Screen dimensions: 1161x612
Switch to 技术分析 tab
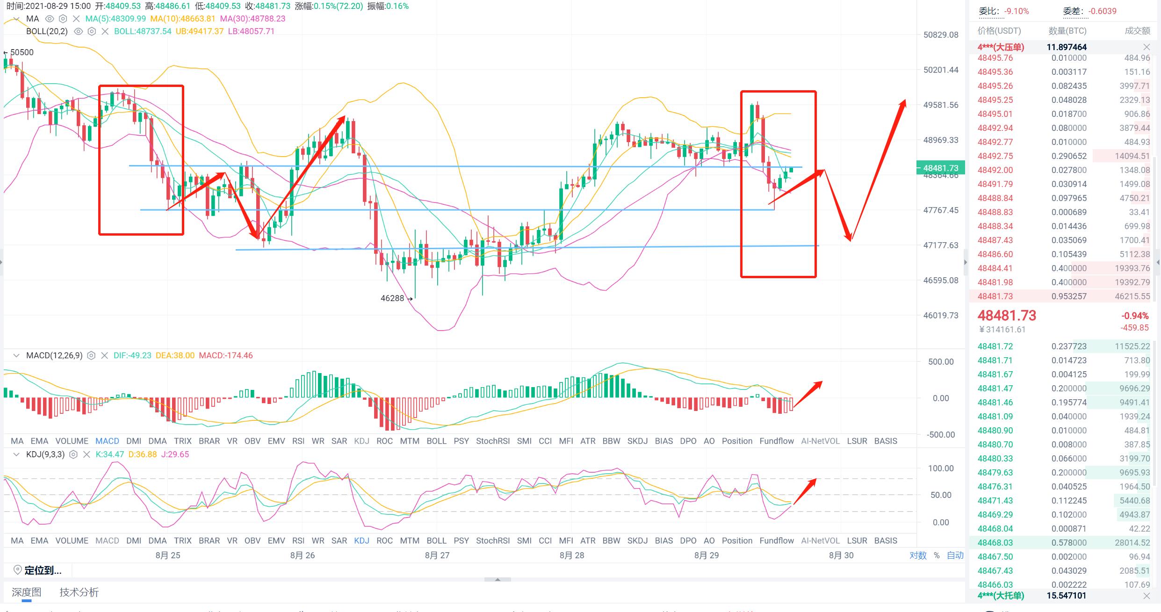[x=79, y=592]
